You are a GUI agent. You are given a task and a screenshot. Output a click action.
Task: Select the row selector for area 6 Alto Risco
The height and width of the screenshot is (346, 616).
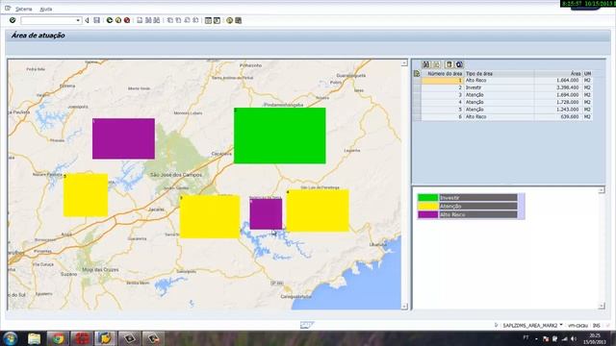[417, 116]
